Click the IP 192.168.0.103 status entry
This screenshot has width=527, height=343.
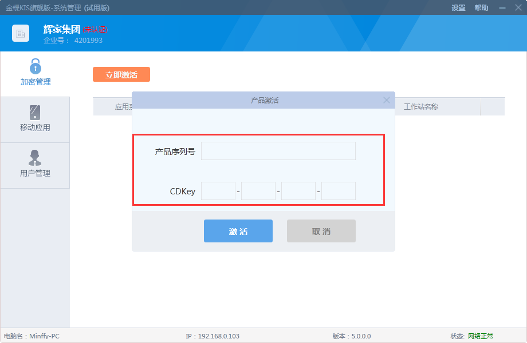(213, 336)
